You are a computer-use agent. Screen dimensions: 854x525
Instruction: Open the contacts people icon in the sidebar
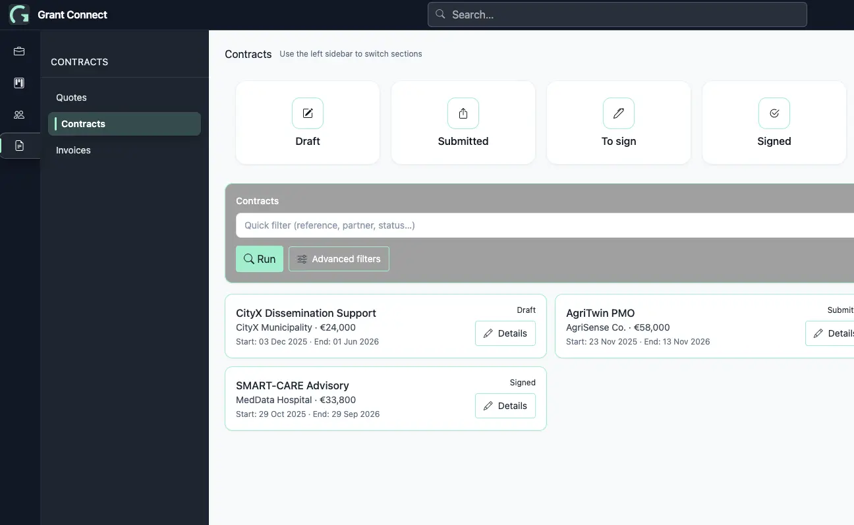(19, 114)
